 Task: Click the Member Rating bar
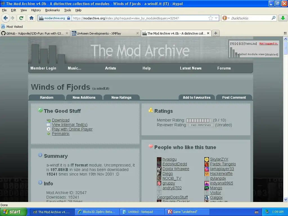pyautogui.click(x=199, y=120)
